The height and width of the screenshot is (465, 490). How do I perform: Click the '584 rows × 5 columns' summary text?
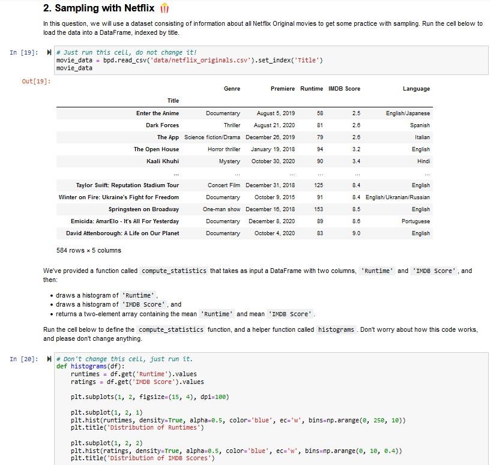(x=89, y=250)
